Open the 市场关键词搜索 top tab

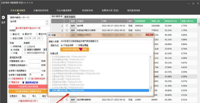[x=18, y=11]
